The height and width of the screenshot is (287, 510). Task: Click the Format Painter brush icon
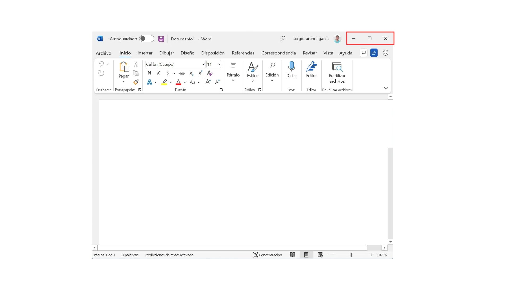pyautogui.click(x=136, y=82)
